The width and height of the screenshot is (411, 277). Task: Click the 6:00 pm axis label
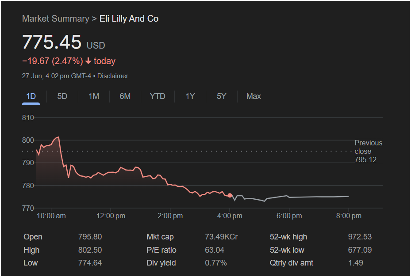tap(289, 216)
